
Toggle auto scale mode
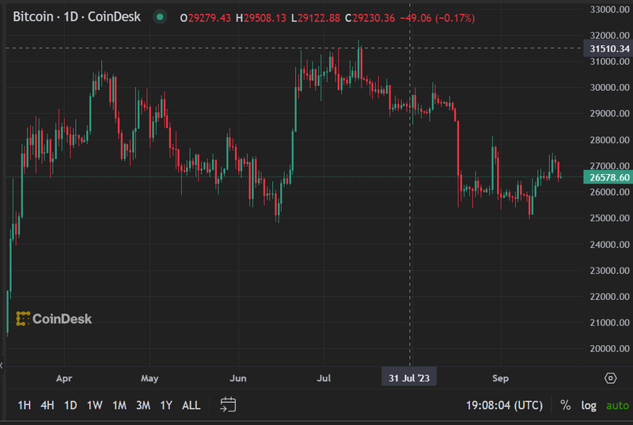617,406
